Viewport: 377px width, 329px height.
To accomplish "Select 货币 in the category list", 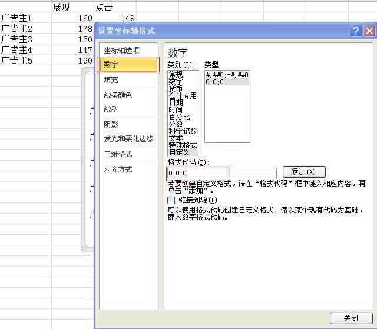I will point(176,89).
